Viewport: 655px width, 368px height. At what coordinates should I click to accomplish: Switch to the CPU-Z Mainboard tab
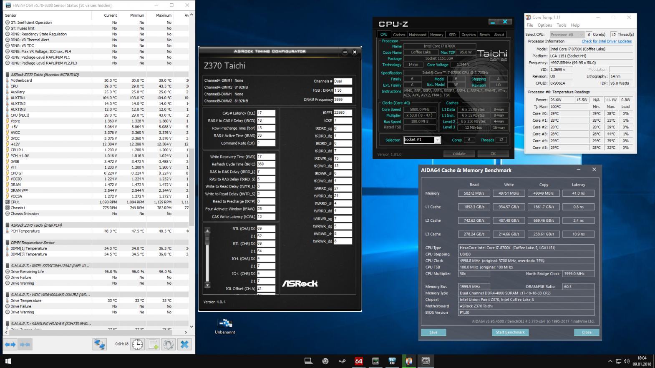[418, 35]
